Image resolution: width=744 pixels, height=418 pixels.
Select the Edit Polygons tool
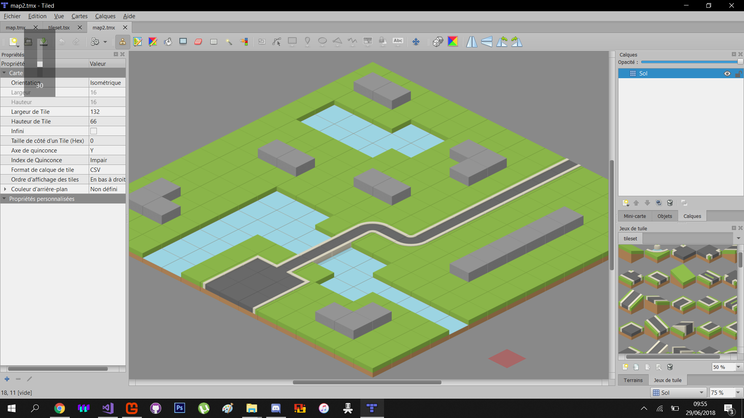tap(277, 41)
